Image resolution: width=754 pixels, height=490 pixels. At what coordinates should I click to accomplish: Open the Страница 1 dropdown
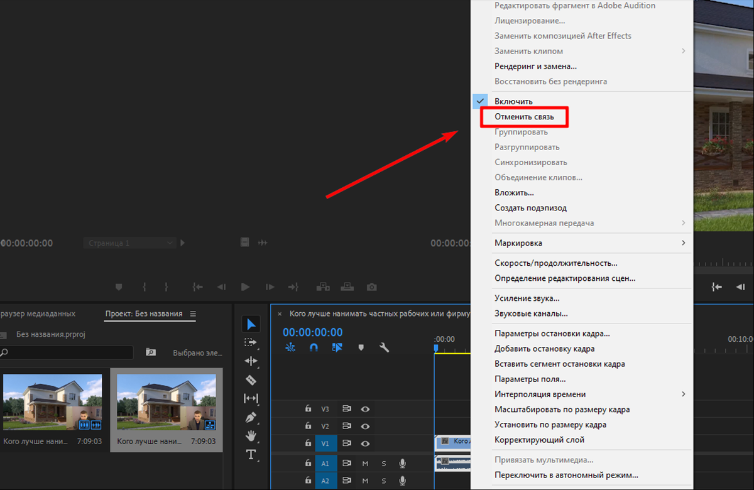[130, 242]
